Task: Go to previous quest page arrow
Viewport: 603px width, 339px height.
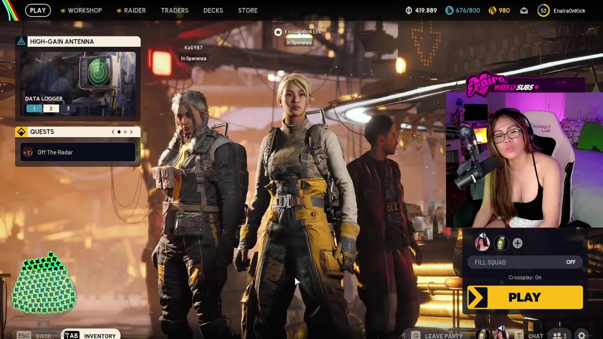Action: pos(113,132)
